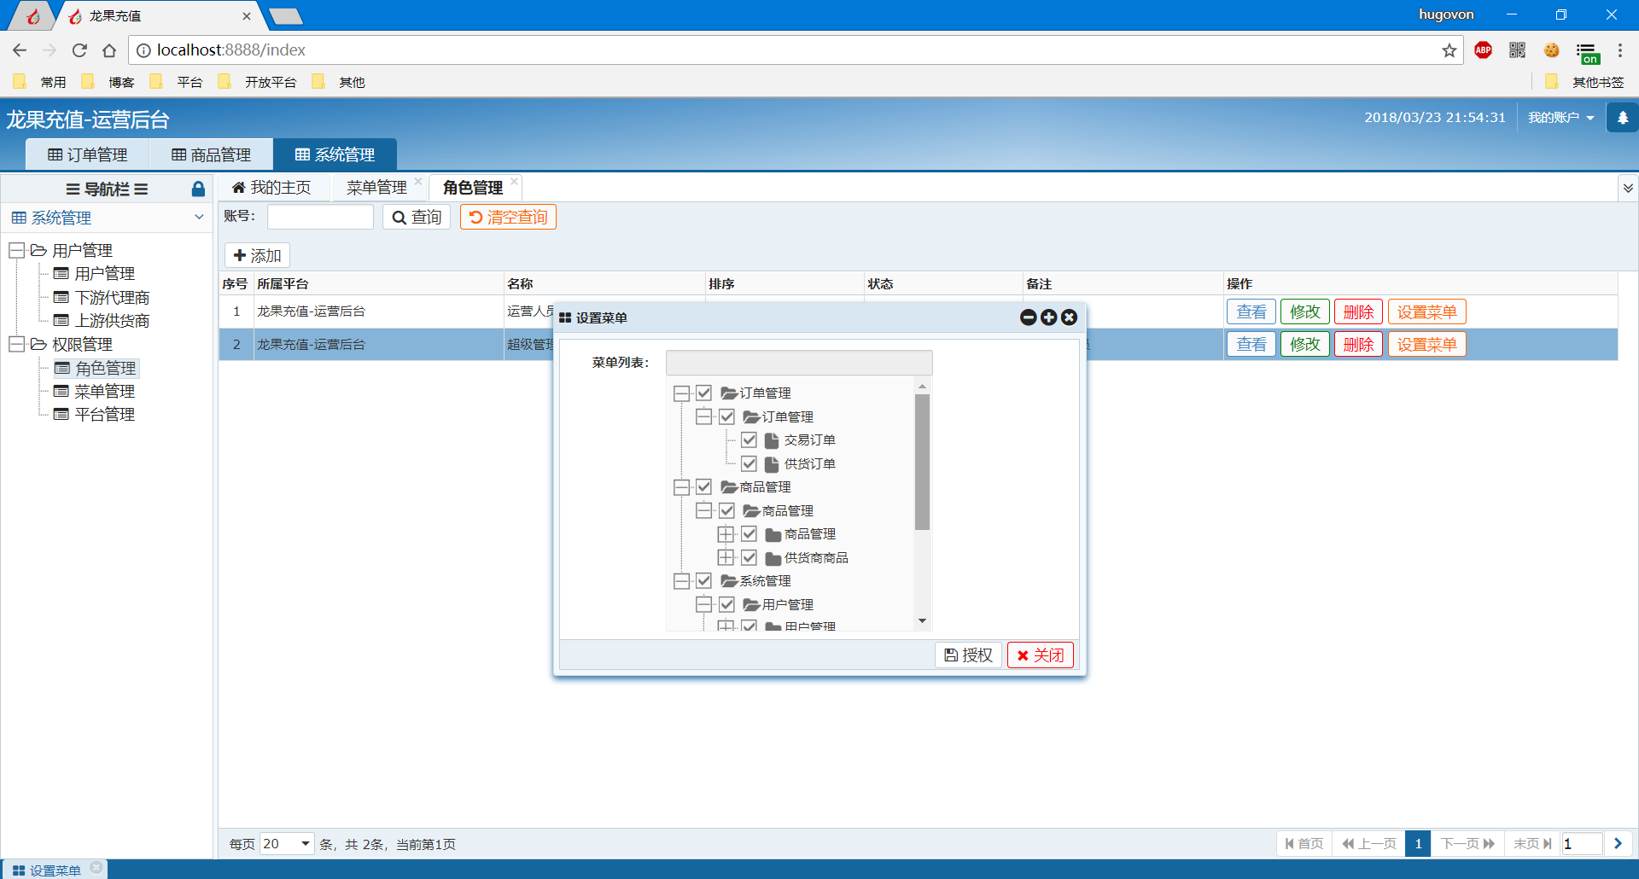
Task: Go to the browser home icon
Action: [109, 50]
